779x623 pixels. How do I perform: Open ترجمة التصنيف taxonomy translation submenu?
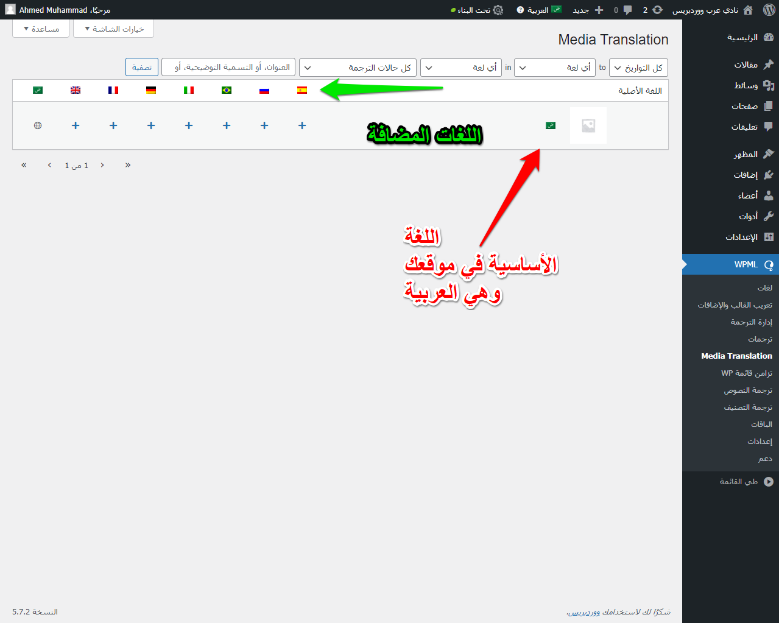click(748, 407)
